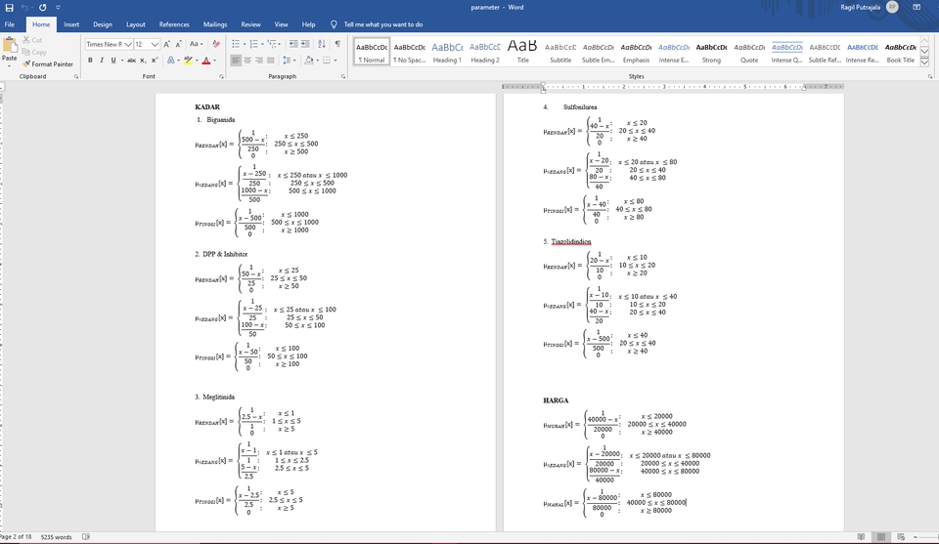Image resolution: width=939 pixels, height=544 pixels.
Task: Open line spacing options
Action: pos(288,61)
